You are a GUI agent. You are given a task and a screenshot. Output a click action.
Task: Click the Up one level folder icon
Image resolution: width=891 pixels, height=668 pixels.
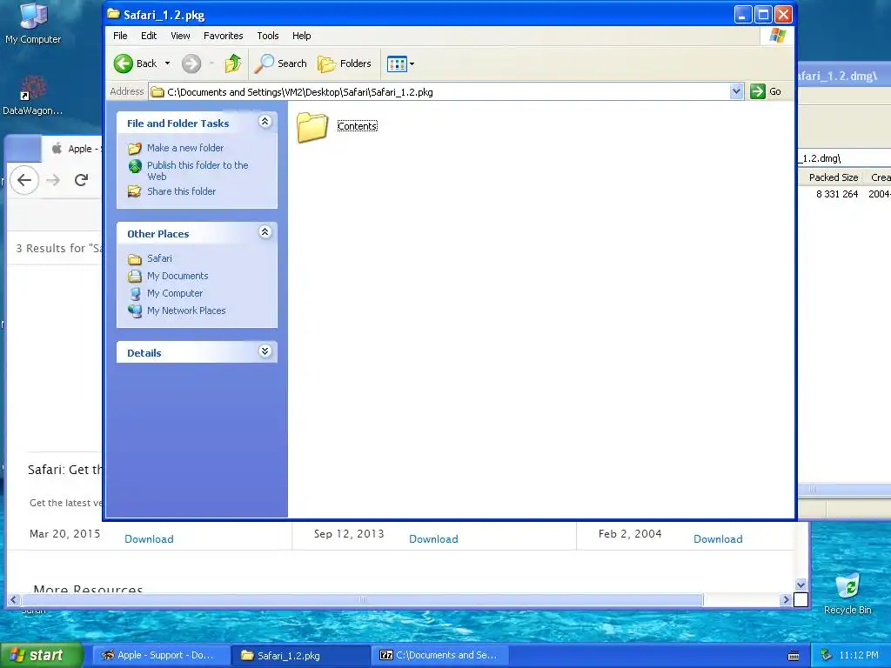[x=233, y=63]
